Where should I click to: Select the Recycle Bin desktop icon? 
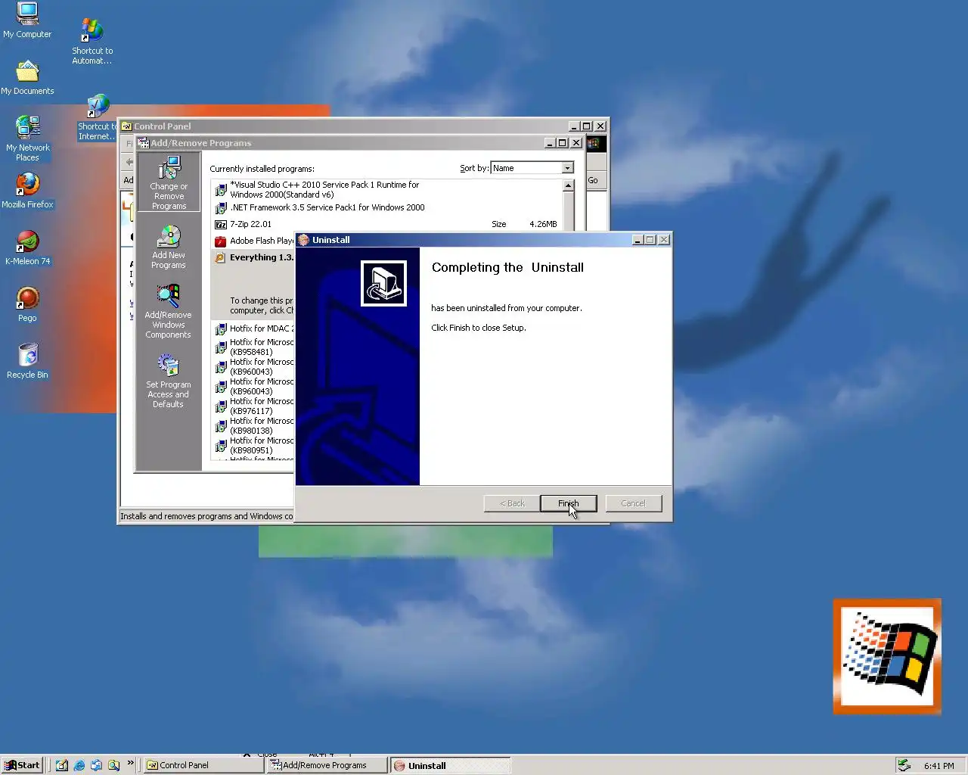click(x=27, y=361)
